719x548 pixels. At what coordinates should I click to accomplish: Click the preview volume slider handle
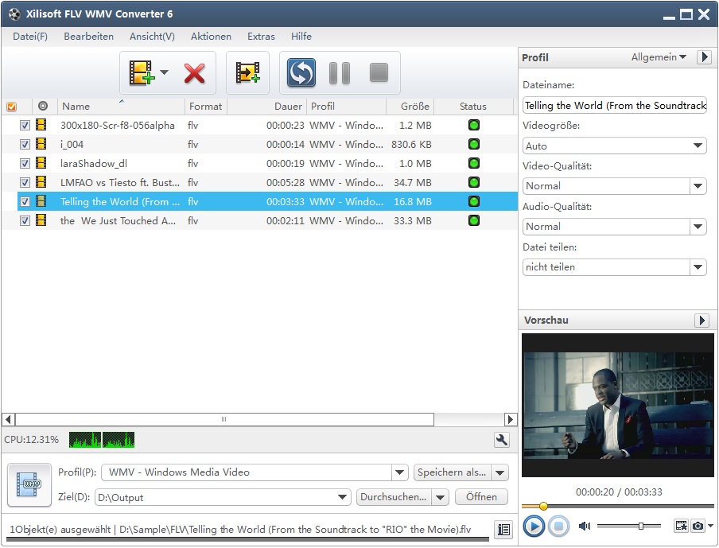coord(640,526)
